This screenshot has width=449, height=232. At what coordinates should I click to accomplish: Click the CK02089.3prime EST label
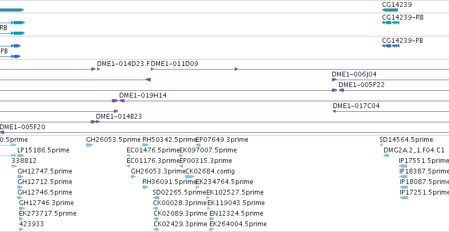(x=180, y=214)
